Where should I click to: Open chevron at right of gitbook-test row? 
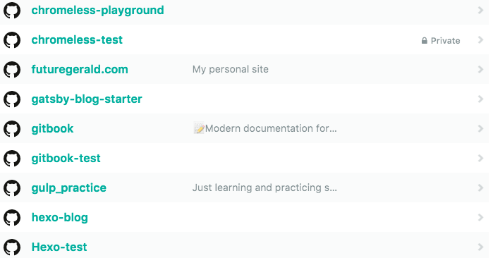pyautogui.click(x=480, y=159)
